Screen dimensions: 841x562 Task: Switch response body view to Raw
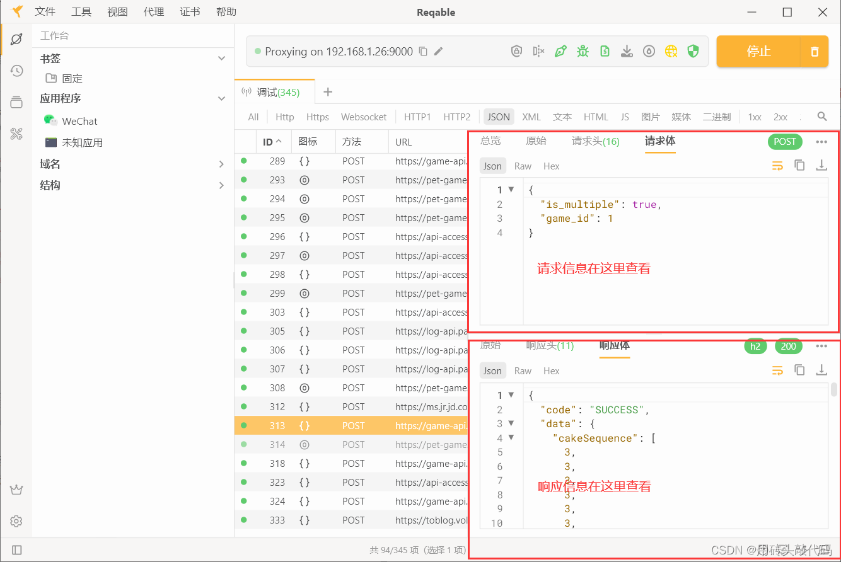[x=523, y=371]
